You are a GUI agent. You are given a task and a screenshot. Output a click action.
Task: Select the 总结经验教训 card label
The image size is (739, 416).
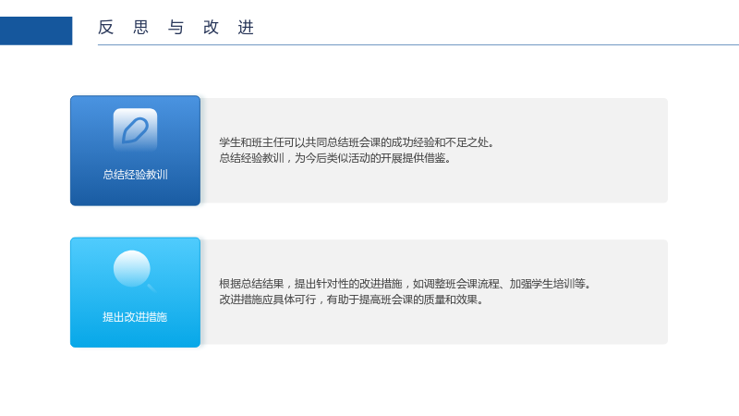(x=135, y=175)
